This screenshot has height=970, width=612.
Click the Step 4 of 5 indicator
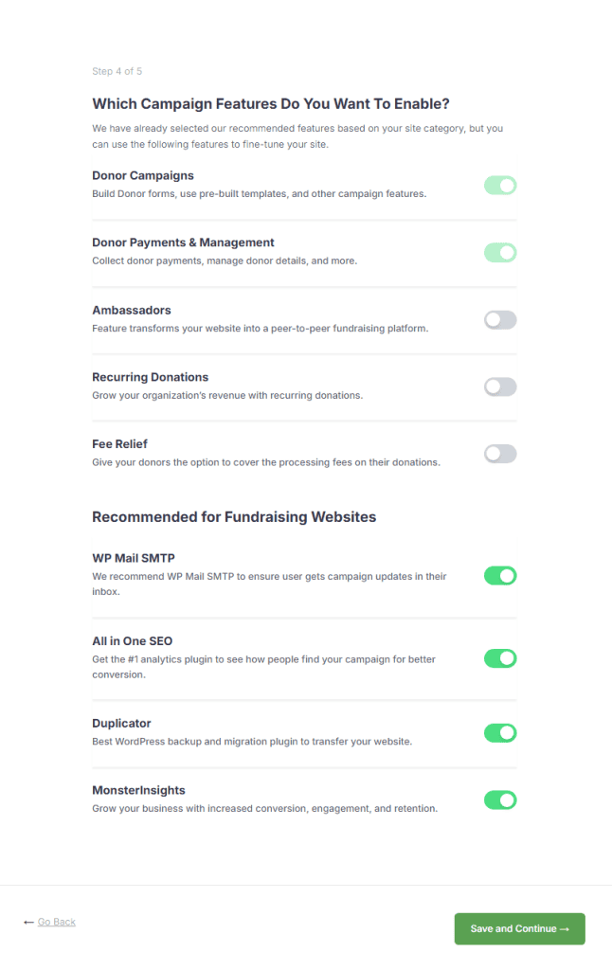pos(117,71)
